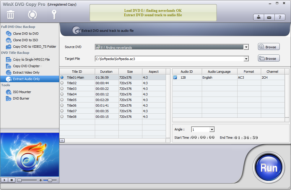Start extraction with the Run button

[269, 168]
